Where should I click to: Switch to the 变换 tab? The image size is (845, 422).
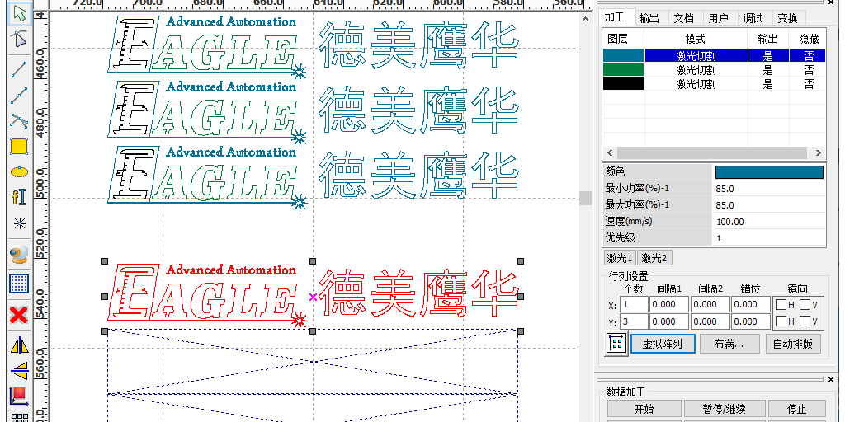click(x=787, y=18)
